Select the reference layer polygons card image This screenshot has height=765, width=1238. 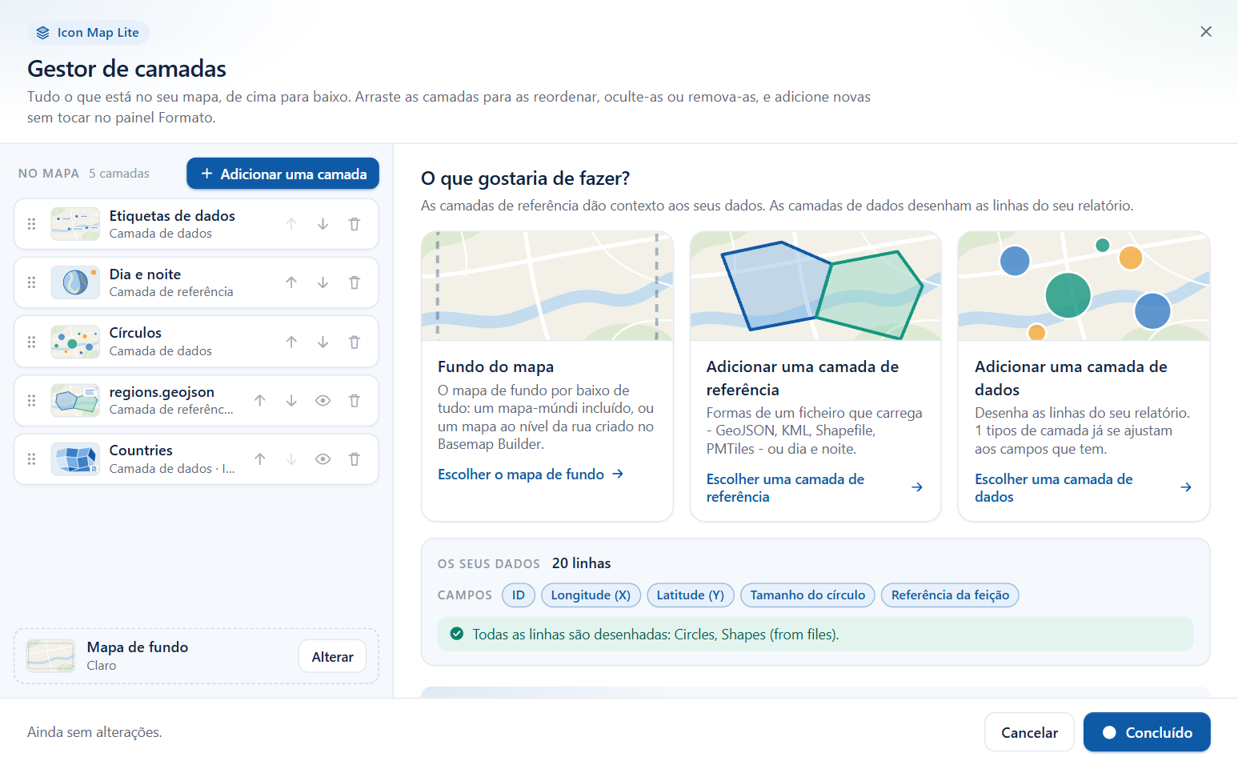click(815, 286)
